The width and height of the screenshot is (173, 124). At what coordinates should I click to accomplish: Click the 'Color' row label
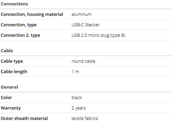point(6,98)
